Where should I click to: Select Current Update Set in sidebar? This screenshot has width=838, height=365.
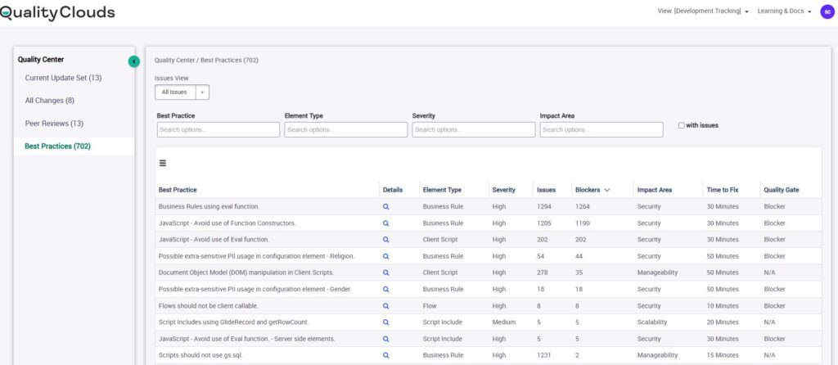tap(63, 78)
